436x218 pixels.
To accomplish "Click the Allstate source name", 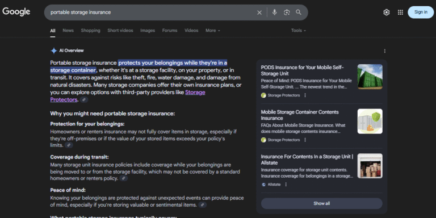I will [x=274, y=185].
